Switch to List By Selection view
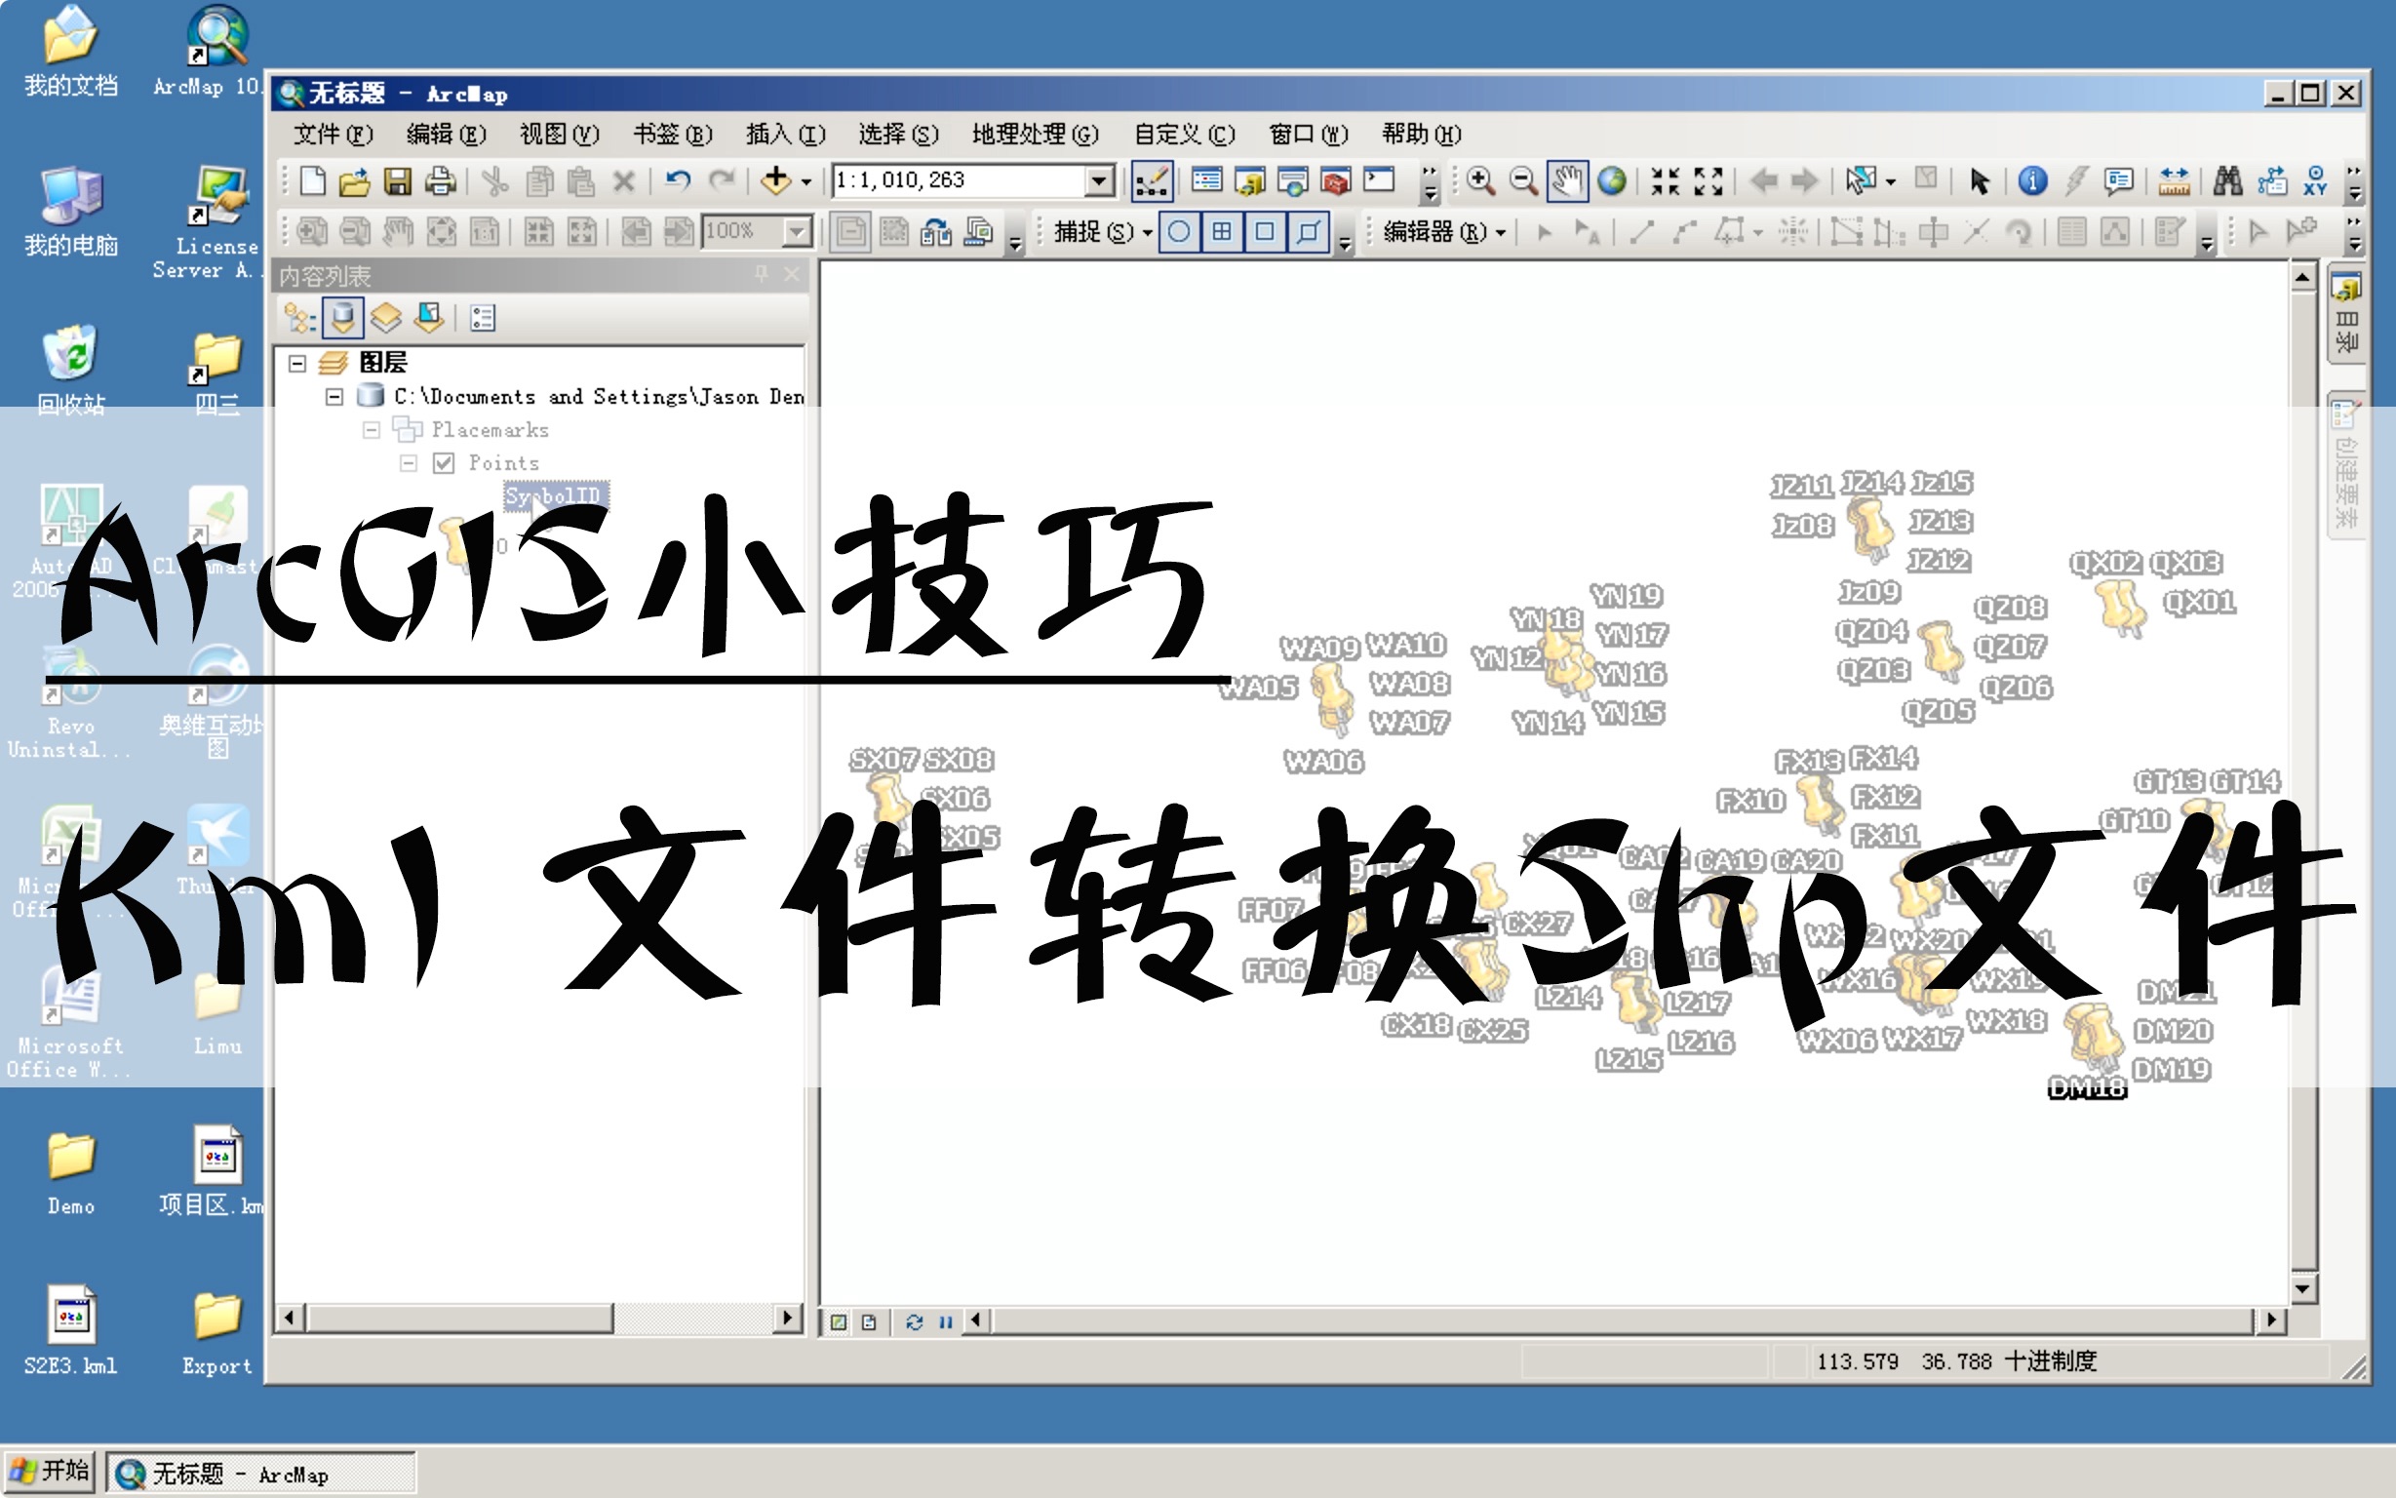Image resolution: width=2396 pixels, height=1498 pixels. (428, 318)
